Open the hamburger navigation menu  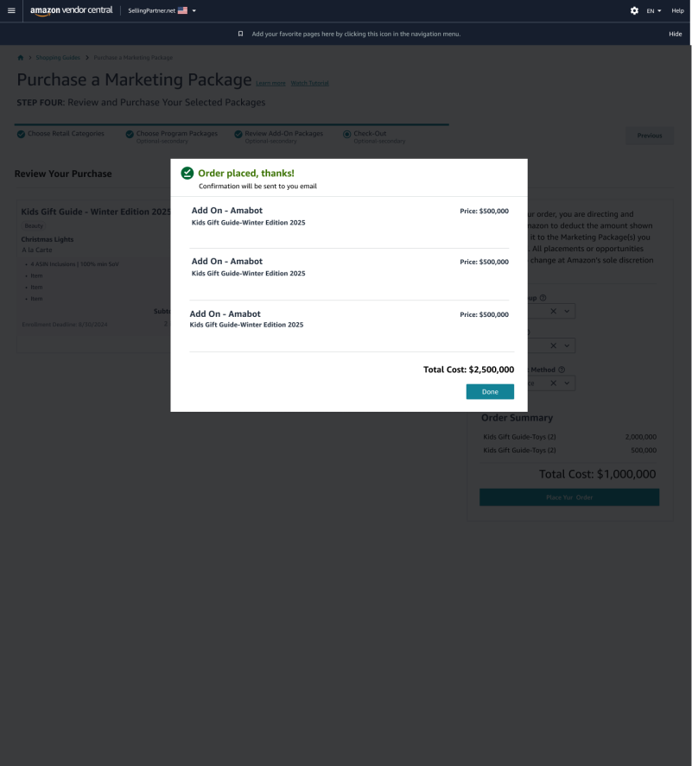pyautogui.click(x=11, y=10)
